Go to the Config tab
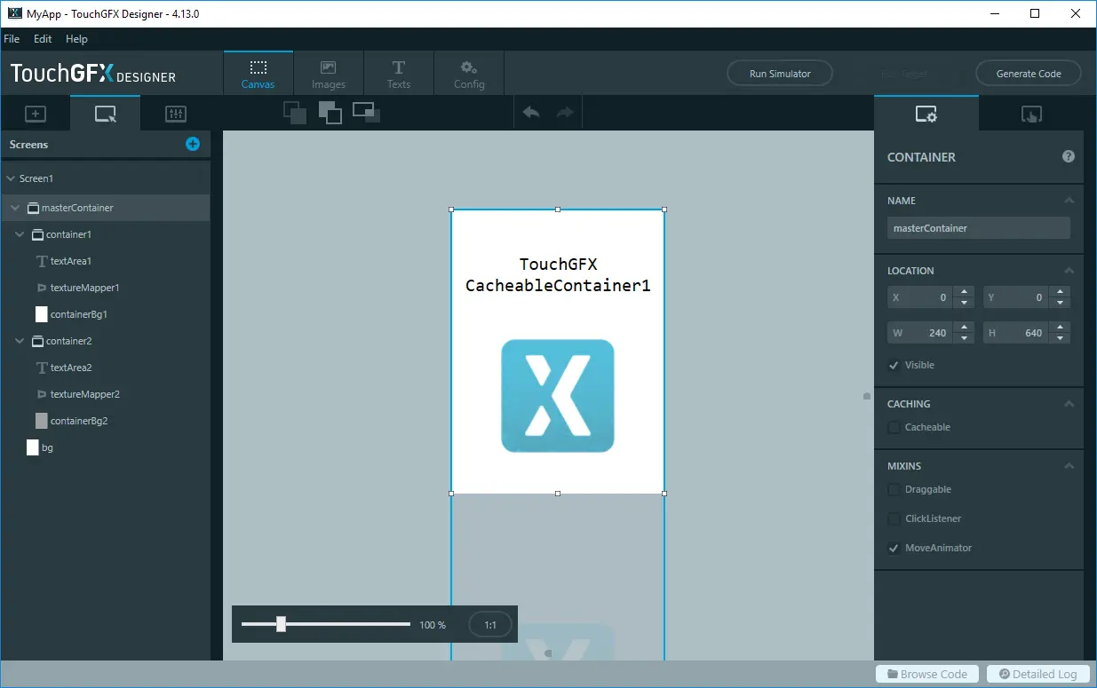Viewport: 1097px width, 688px height. [x=469, y=74]
